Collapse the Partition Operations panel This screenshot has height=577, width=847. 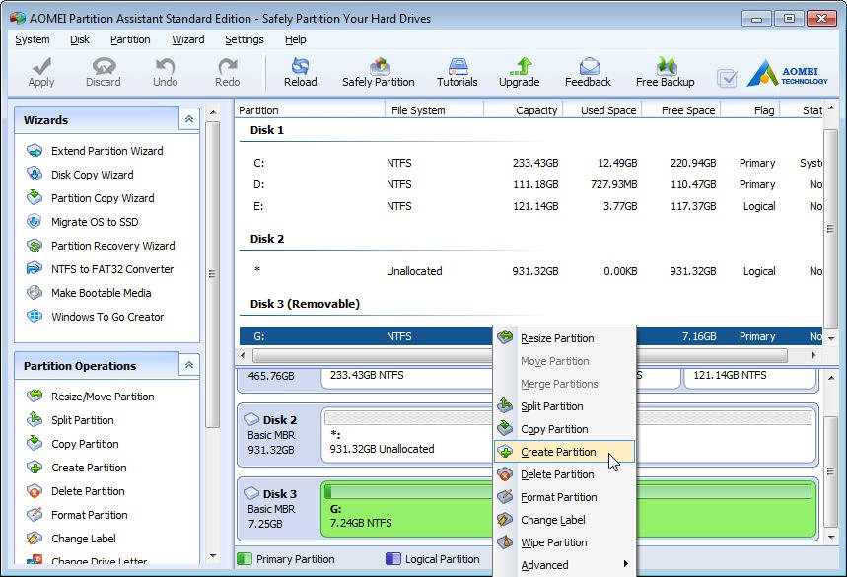click(189, 365)
